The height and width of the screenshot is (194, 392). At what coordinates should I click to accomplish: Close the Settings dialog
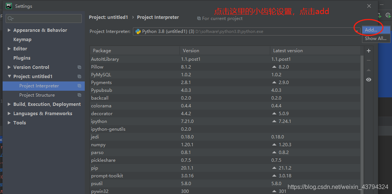point(369,6)
